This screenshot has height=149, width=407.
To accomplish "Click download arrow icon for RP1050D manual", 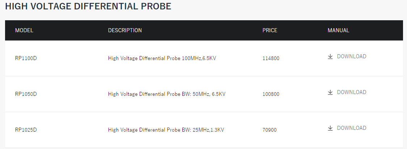I will [330, 93].
